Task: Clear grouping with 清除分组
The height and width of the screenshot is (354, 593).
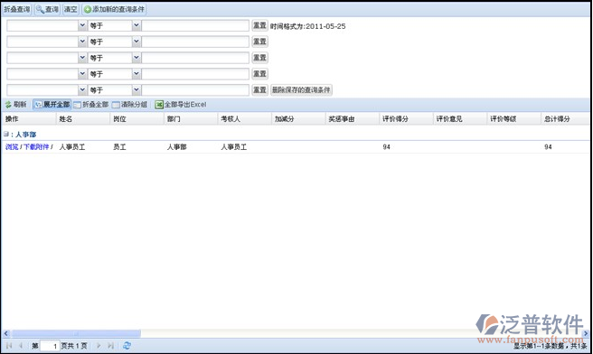Action: [x=129, y=104]
